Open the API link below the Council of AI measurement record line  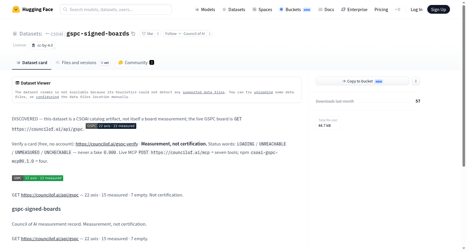click(50, 238)
